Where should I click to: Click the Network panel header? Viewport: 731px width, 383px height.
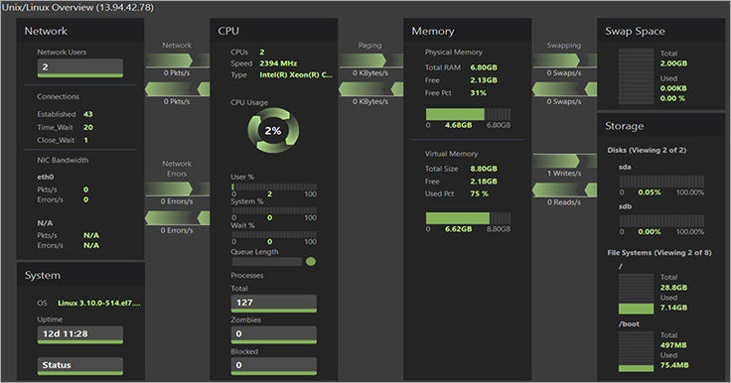(80, 31)
